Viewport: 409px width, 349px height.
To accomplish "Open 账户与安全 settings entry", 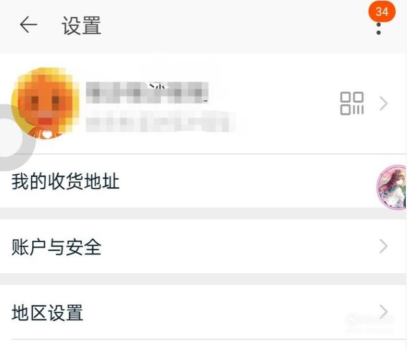I will click(203, 246).
